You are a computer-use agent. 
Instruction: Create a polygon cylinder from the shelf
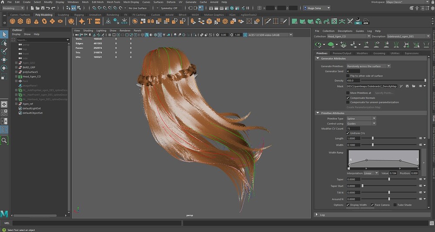(x=28, y=21)
